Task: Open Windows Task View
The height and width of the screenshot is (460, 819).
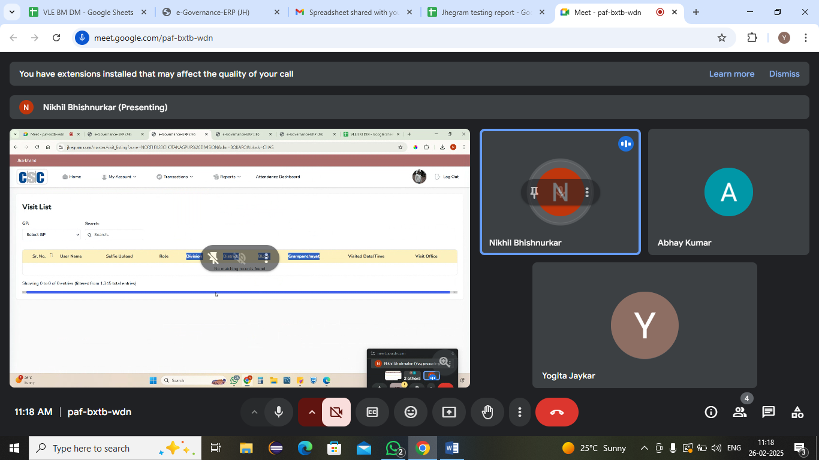Action: (x=216, y=448)
